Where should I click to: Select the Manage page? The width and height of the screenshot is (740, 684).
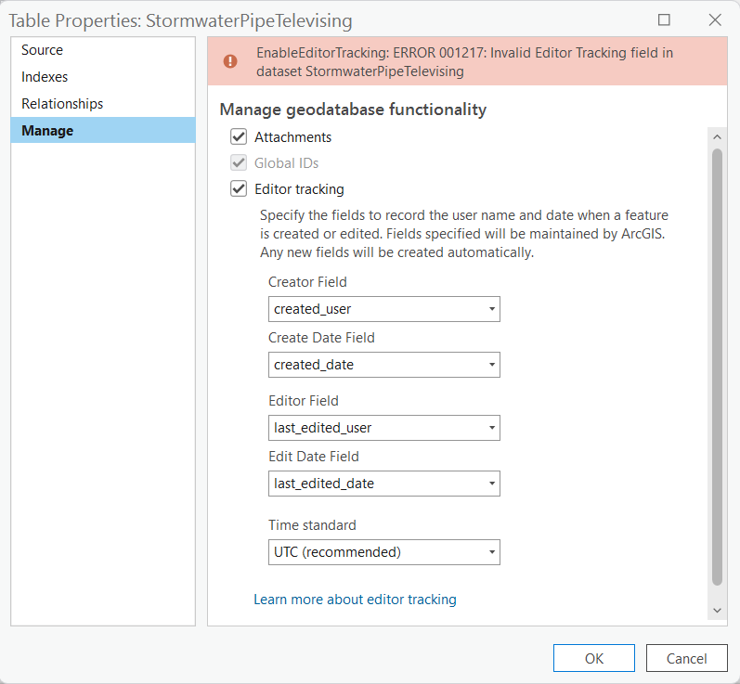coord(47,131)
